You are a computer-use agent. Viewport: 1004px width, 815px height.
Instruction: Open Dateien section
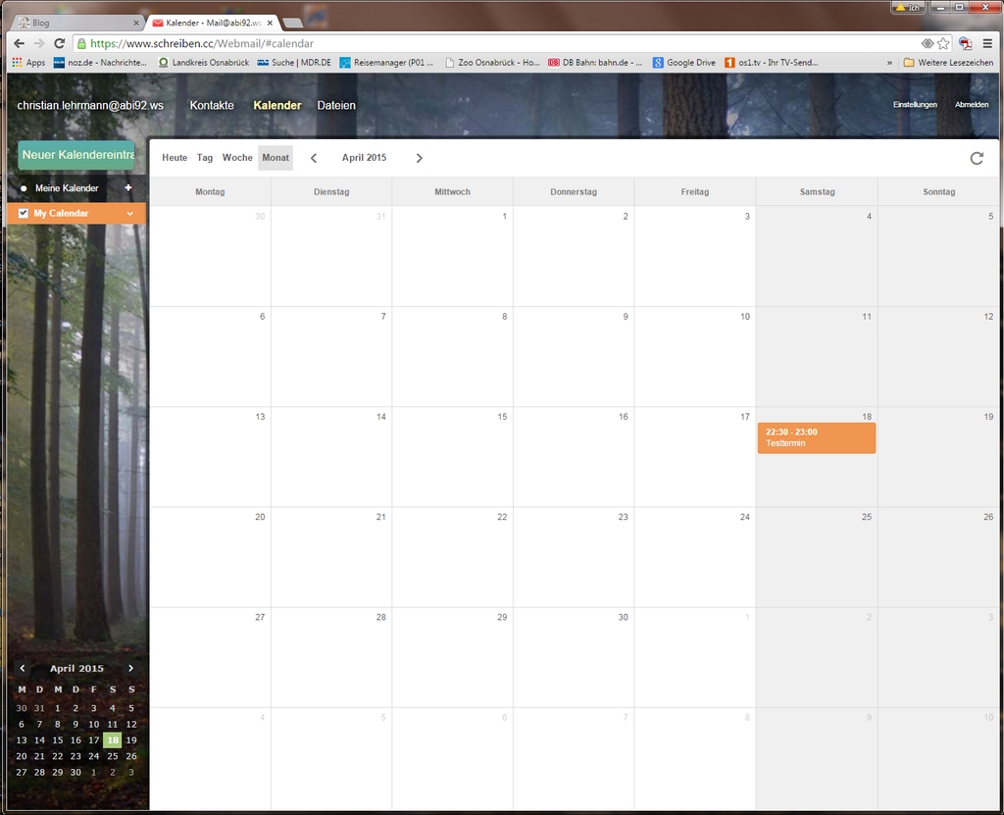pyautogui.click(x=336, y=105)
